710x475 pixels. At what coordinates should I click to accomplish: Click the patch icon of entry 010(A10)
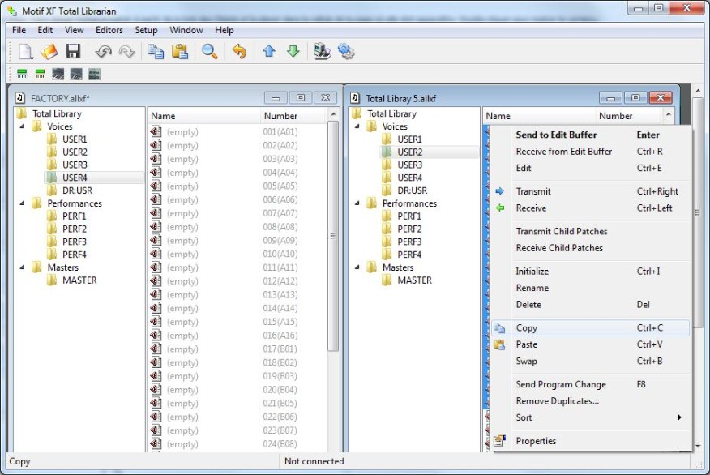pyautogui.click(x=156, y=254)
